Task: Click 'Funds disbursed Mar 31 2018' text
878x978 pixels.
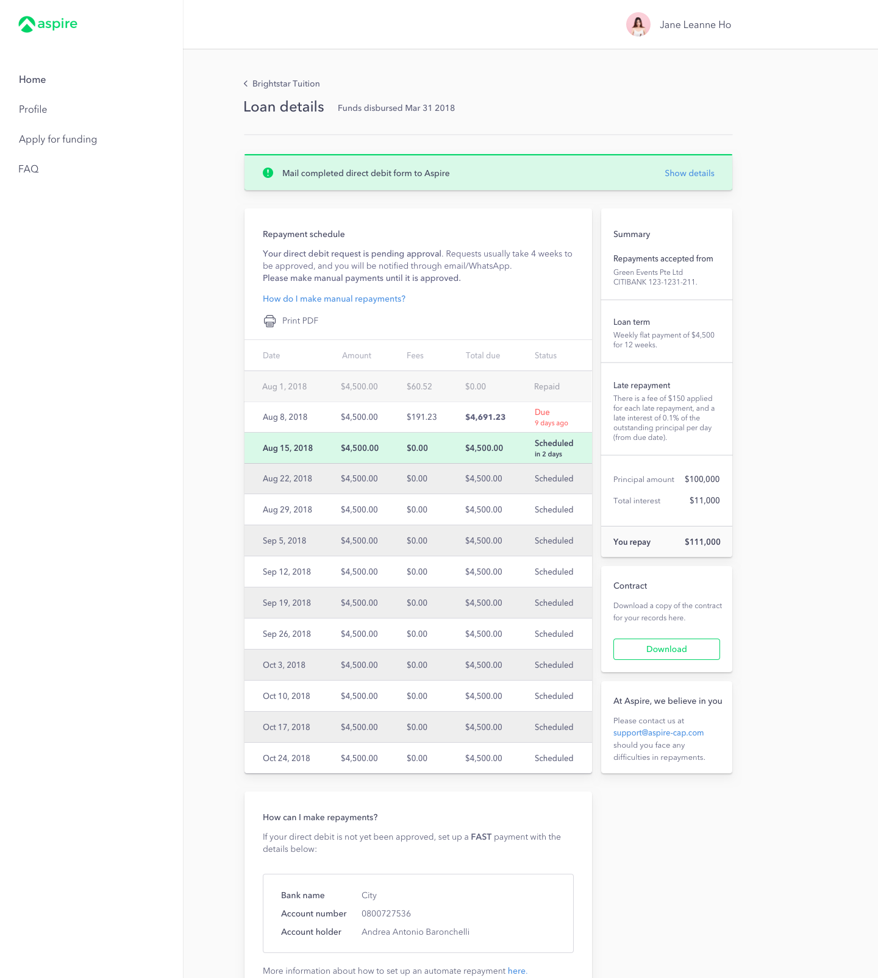Action: click(396, 108)
